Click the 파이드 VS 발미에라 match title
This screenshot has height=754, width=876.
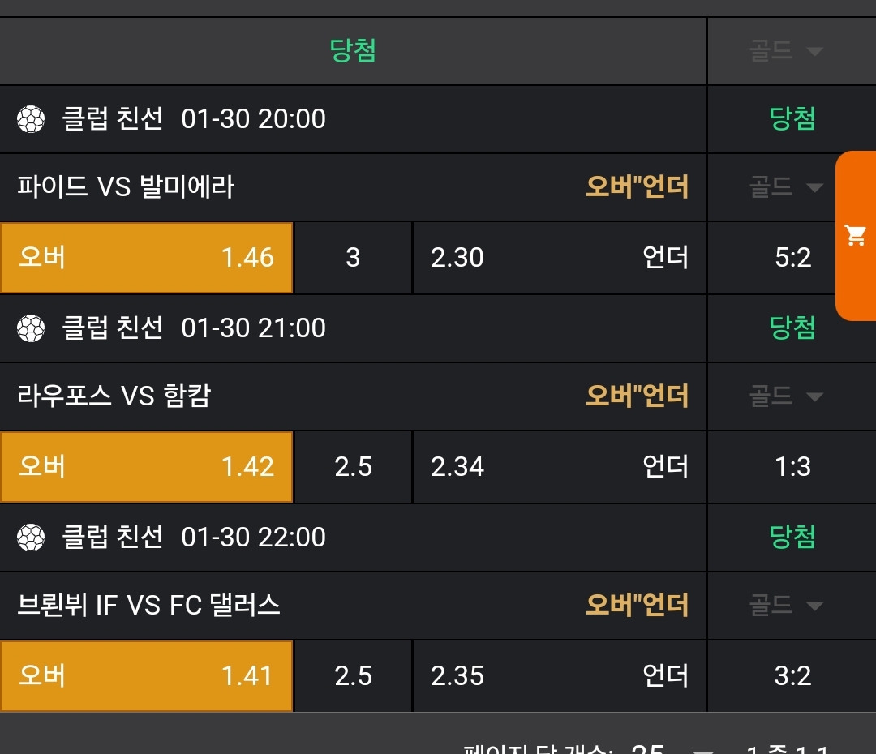[x=126, y=187]
